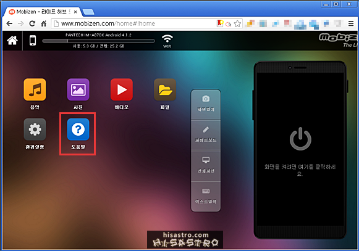Image resolution: width=359 pixels, height=251 pixels.
Task: Click the storage usage progress bar
Action: pyautogui.click(x=98, y=41)
